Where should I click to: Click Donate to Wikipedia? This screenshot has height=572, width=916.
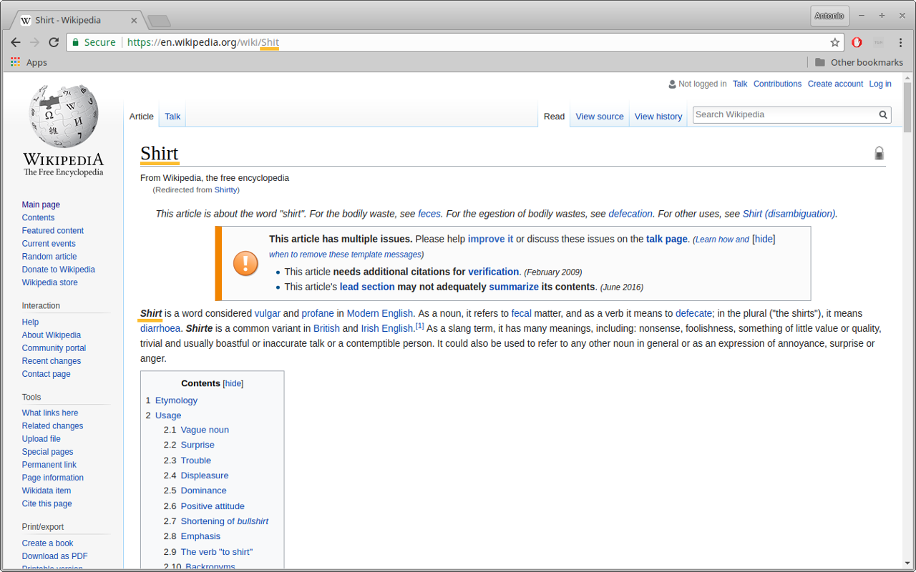point(59,270)
